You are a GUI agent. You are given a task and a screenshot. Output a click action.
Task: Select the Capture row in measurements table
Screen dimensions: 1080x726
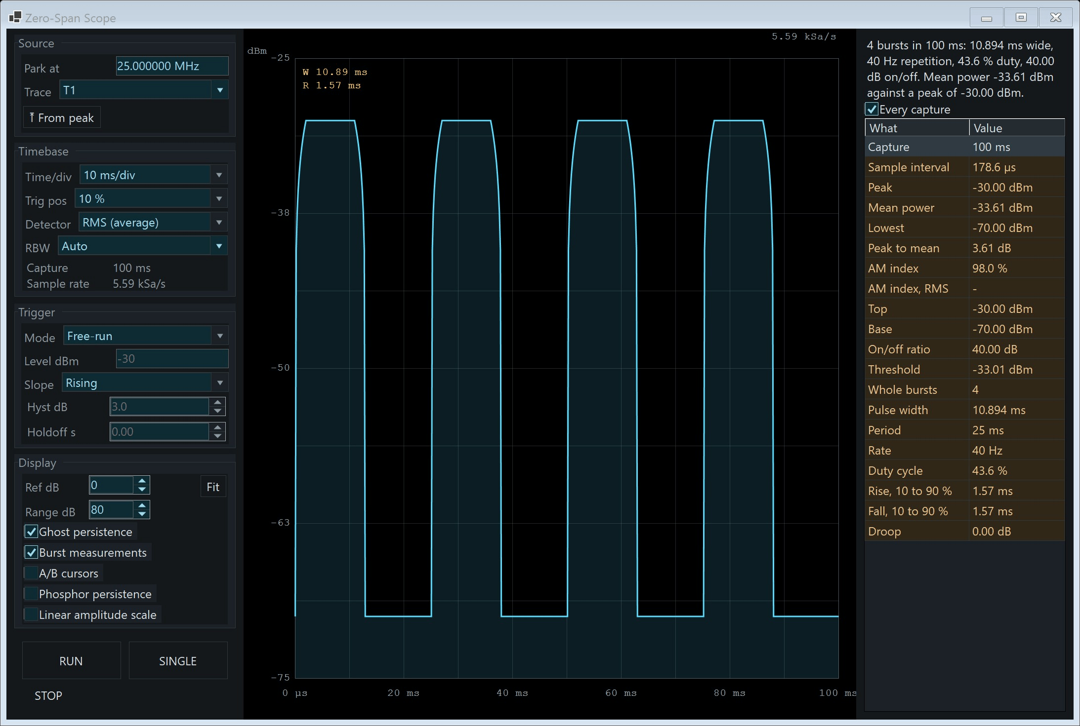[x=965, y=147]
